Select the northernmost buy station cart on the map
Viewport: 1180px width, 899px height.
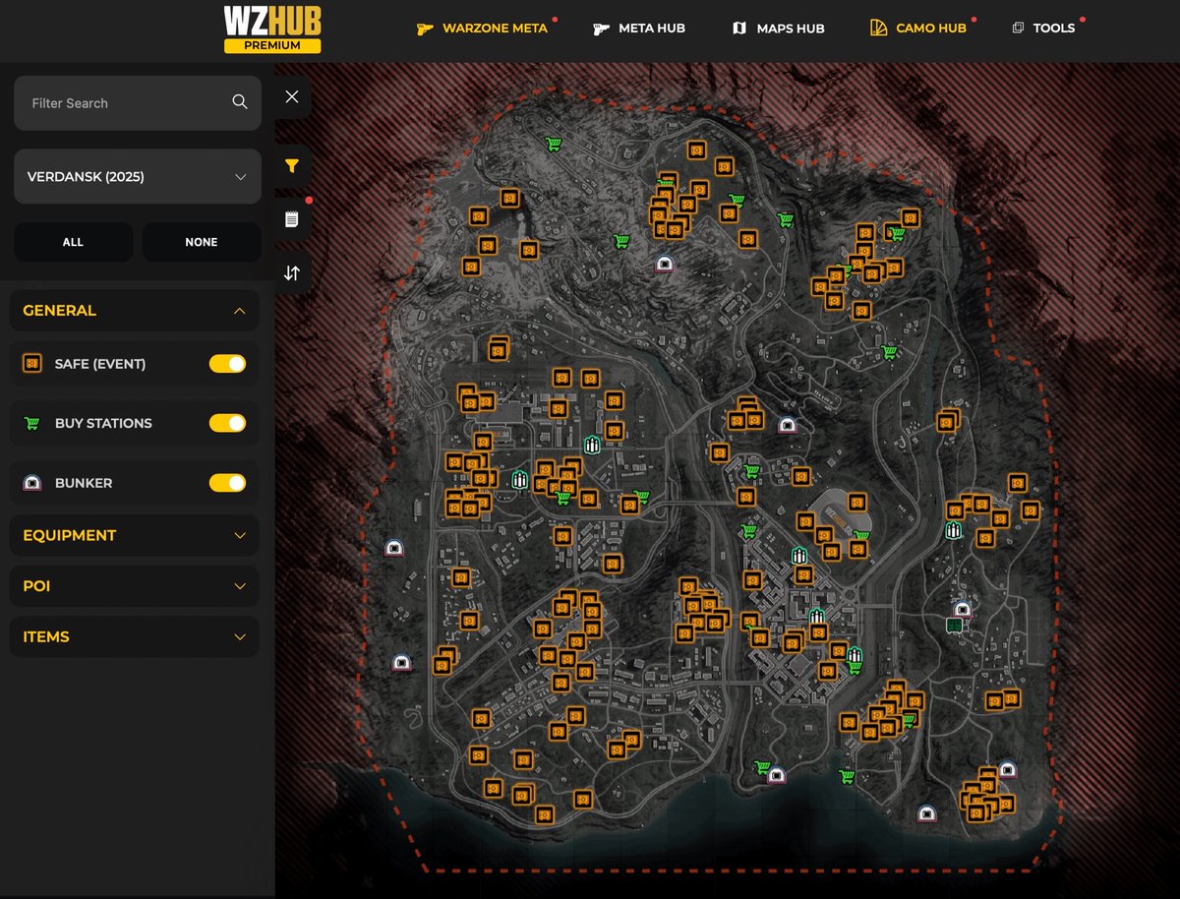pyautogui.click(x=553, y=145)
